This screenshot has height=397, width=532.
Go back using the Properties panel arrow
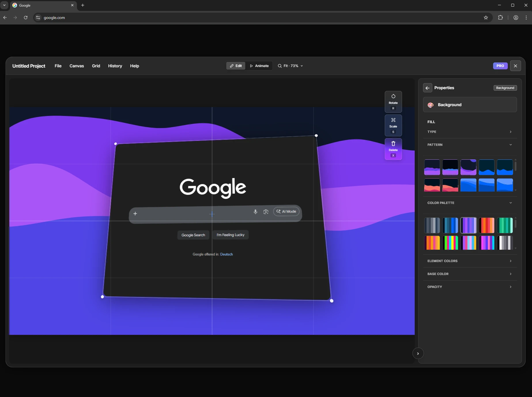coord(427,88)
